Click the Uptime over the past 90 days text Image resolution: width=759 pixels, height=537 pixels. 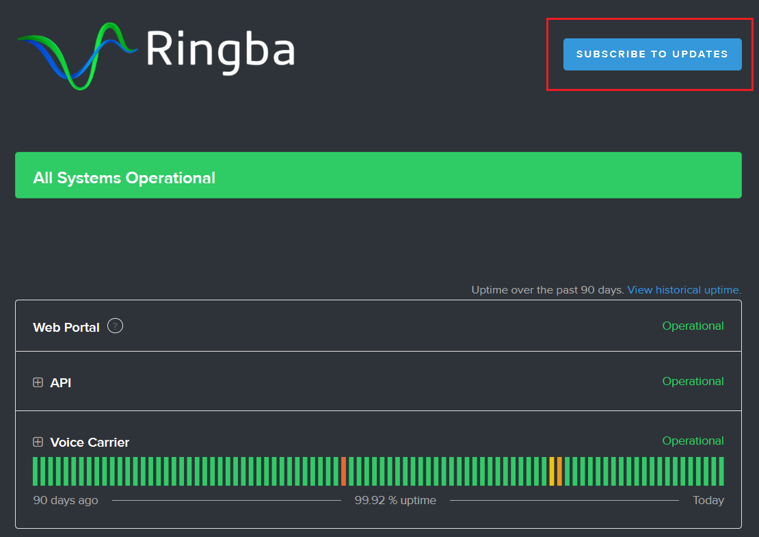tap(548, 289)
